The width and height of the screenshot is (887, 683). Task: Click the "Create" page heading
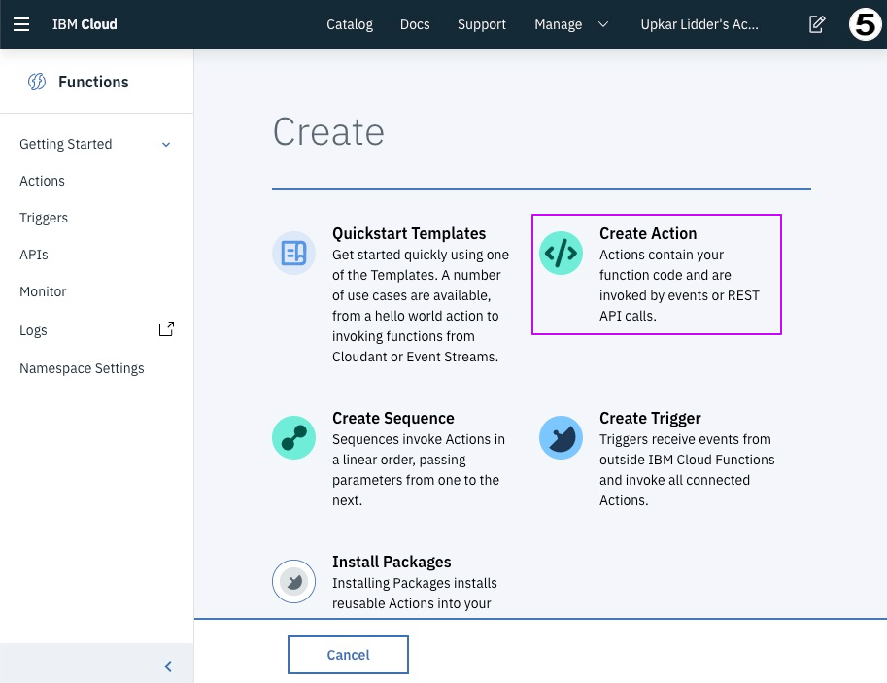(x=328, y=132)
